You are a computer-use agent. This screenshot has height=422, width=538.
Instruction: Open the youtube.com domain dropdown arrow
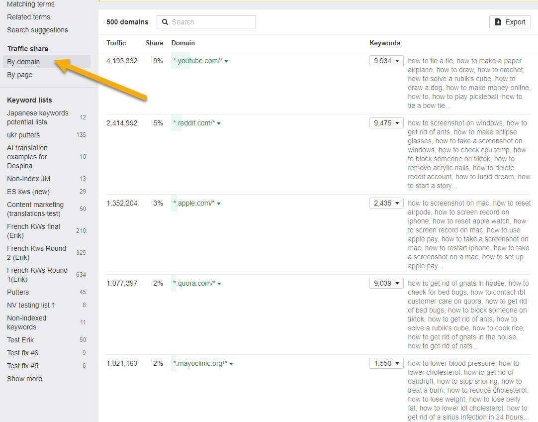[226, 62]
